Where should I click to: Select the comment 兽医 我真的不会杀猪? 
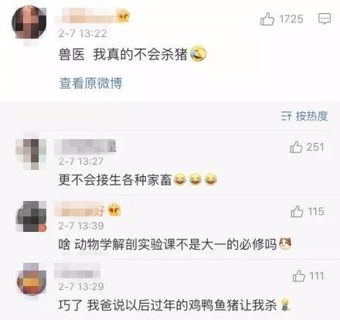coord(132,54)
